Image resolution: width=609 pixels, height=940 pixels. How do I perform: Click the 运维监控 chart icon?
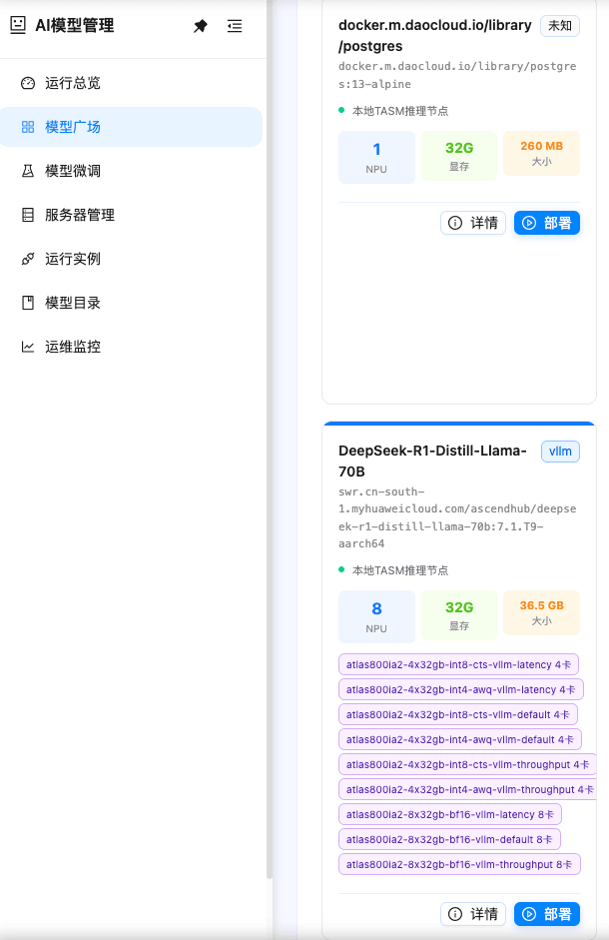28,347
